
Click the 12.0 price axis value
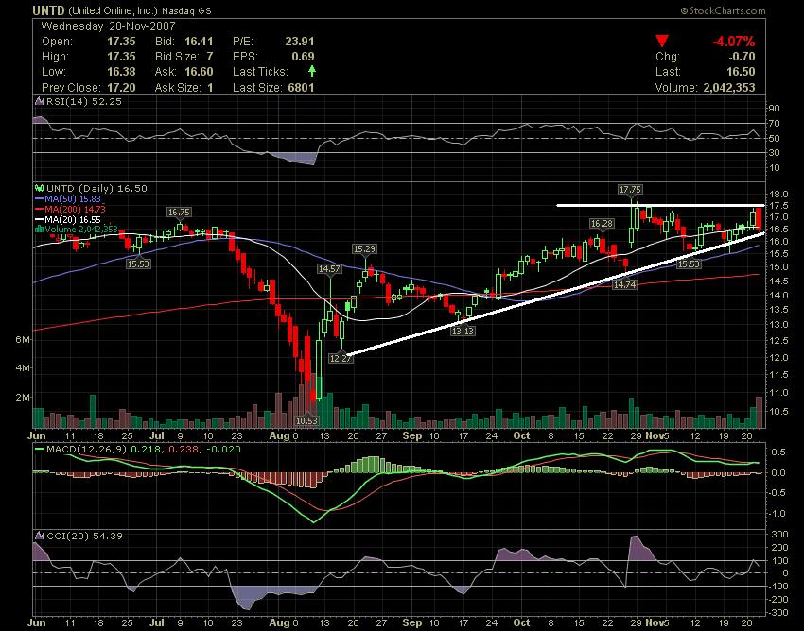778,357
